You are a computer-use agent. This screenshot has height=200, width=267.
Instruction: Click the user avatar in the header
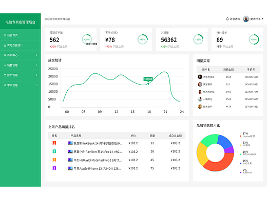[246, 19]
